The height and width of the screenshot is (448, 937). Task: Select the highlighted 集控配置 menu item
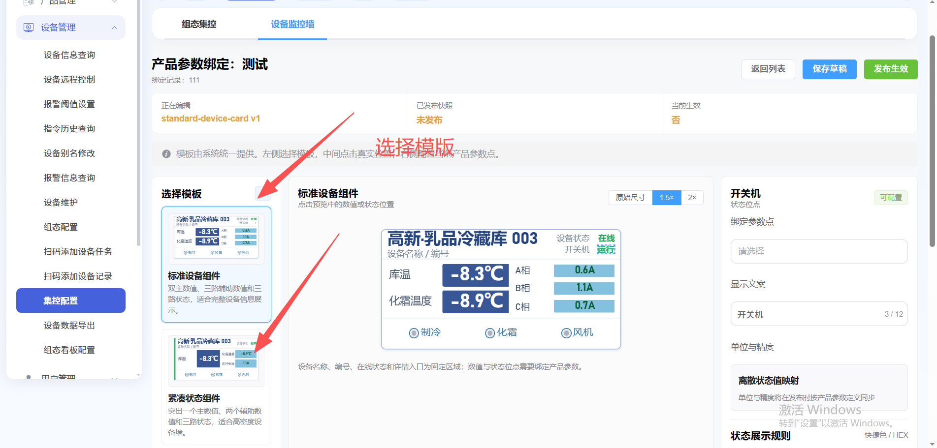tap(71, 300)
